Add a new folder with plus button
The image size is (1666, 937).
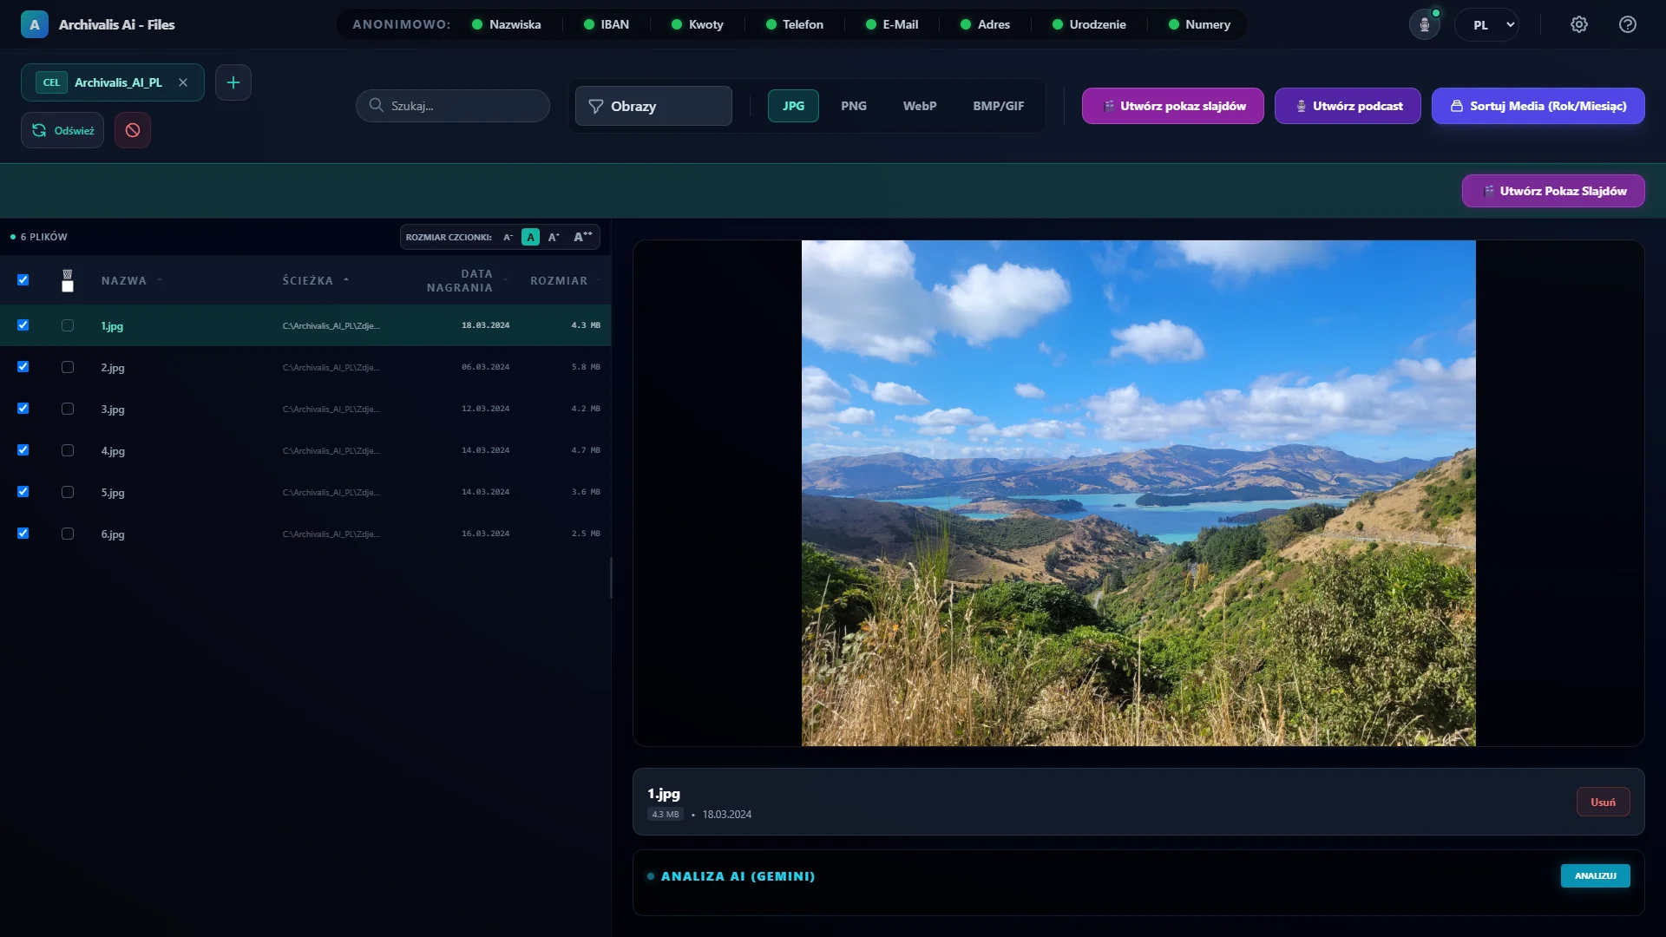point(233,82)
